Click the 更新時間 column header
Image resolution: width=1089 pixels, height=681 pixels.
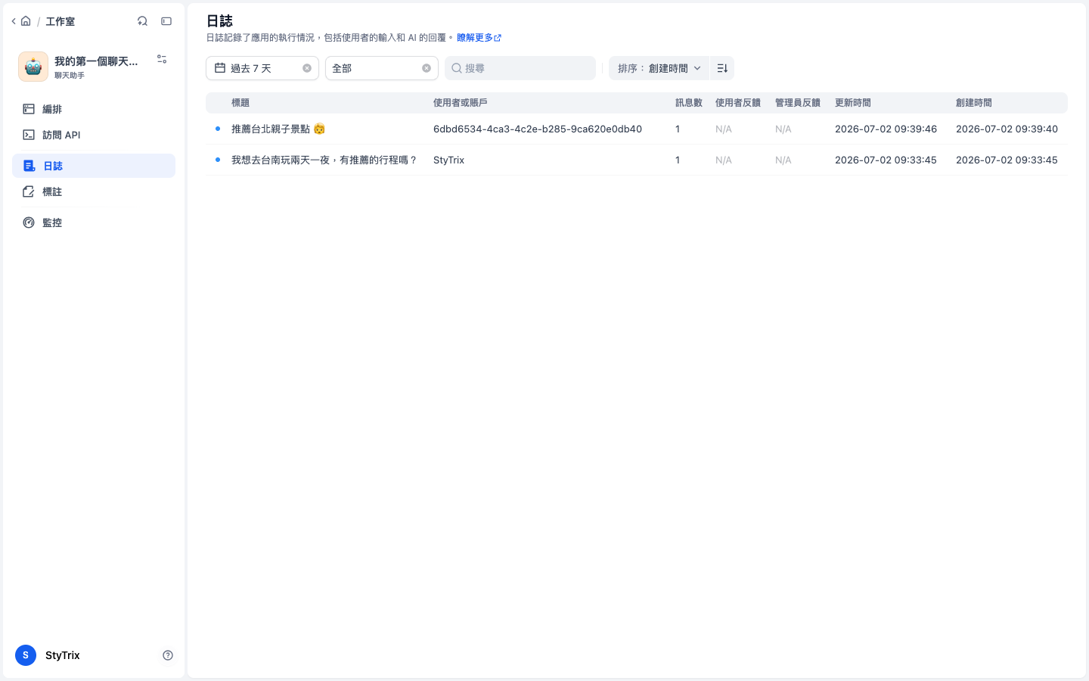tap(853, 102)
